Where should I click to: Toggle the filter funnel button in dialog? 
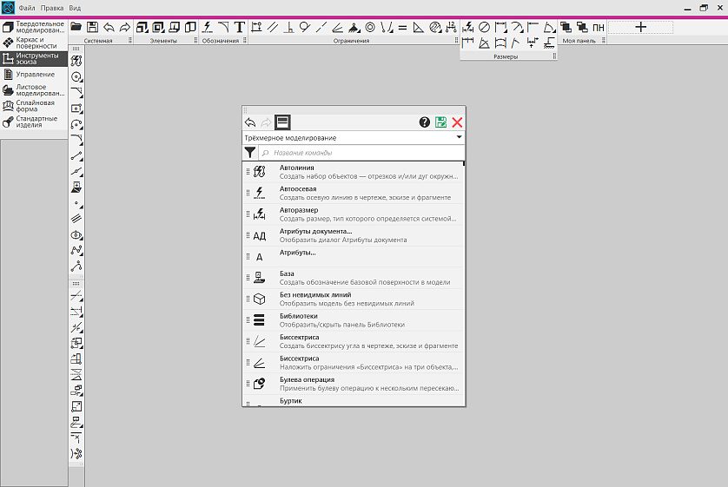250,152
